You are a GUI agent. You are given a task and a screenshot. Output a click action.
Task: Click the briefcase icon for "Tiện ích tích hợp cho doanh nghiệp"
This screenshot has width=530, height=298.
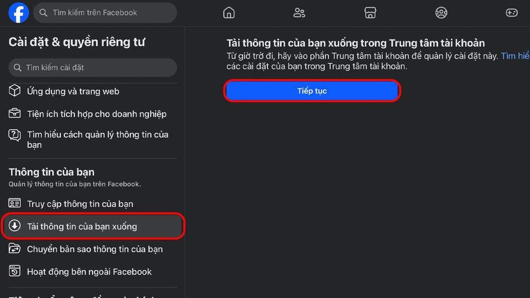15,113
